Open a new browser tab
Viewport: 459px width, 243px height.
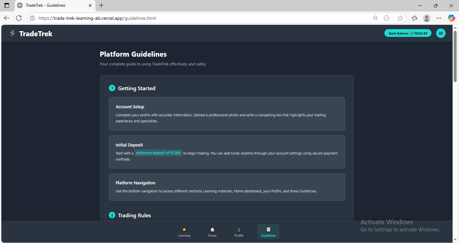click(x=101, y=5)
